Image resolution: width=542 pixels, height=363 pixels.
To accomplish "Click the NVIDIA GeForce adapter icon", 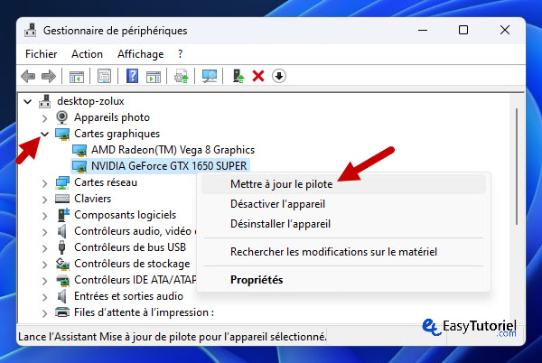I will [79, 166].
